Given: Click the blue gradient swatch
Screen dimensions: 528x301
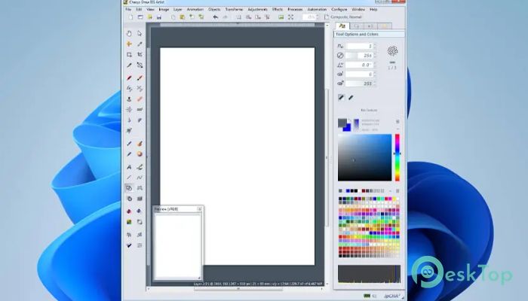Looking at the screenshot, I should coord(356,125).
